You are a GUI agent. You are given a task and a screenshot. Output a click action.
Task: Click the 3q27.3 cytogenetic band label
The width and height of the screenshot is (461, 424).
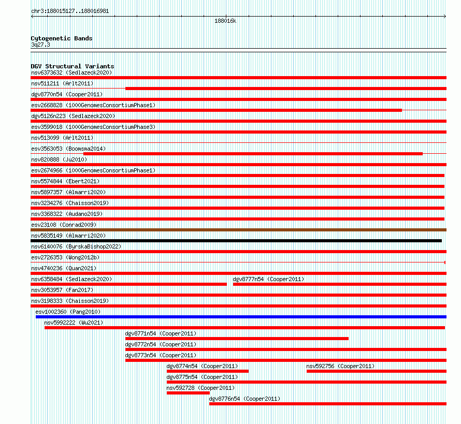point(40,45)
